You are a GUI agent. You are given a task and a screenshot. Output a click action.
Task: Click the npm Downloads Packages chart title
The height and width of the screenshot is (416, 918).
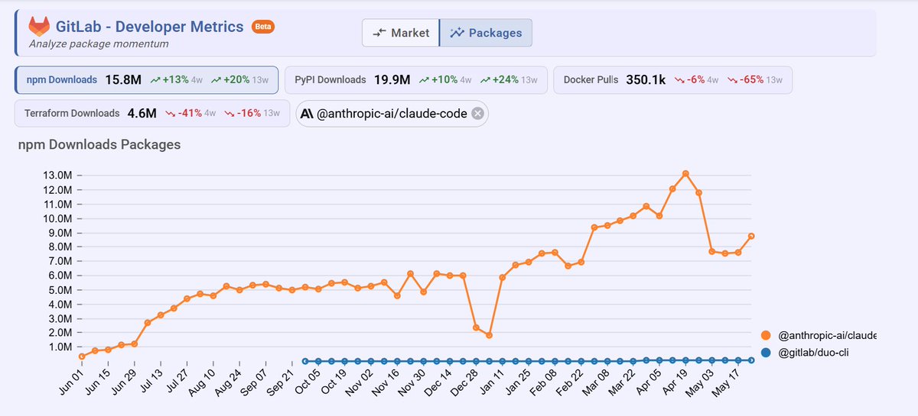[x=99, y=144]
